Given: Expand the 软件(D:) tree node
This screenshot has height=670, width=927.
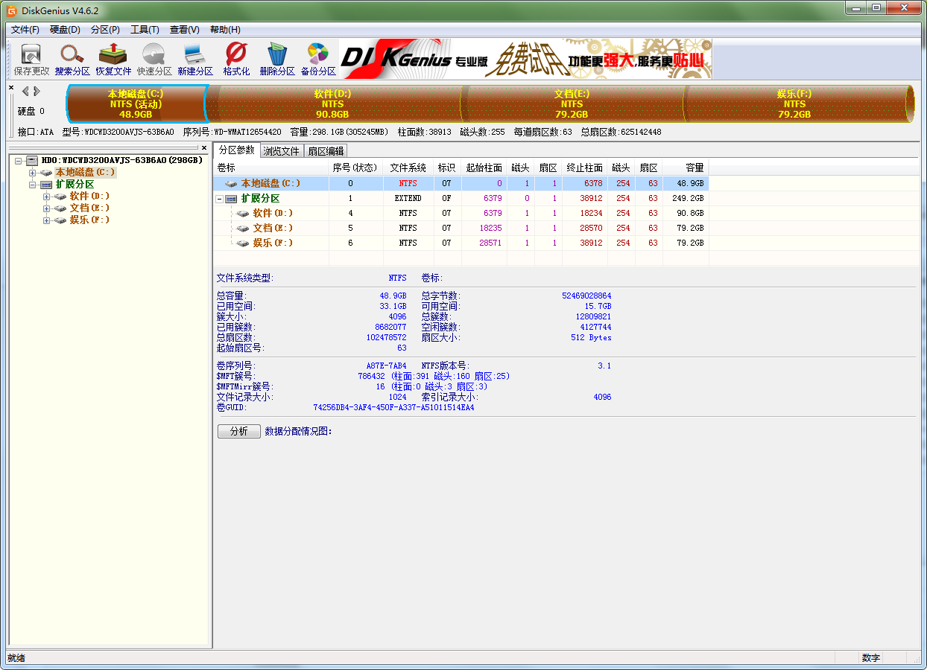Looking at the screenshot, I should tap(47, 197).
